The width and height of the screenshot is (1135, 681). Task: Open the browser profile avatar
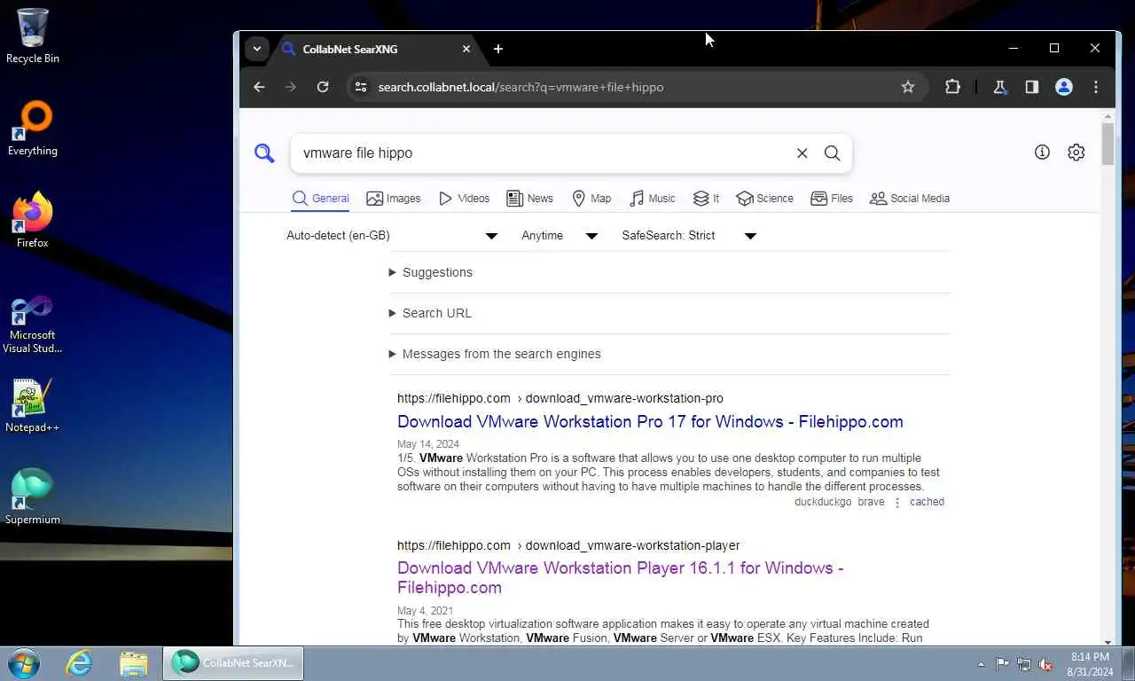1064,87
